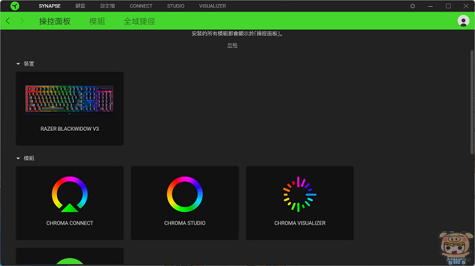Open the VISUALIZER top tab
Screen dimensions: 475x266
pyautogui.click(x=212, y=6)
